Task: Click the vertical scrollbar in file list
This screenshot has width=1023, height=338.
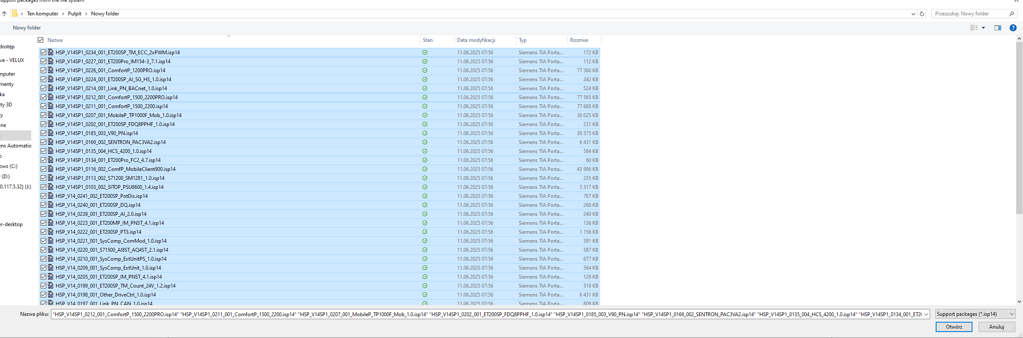Action: [1019, 128]
